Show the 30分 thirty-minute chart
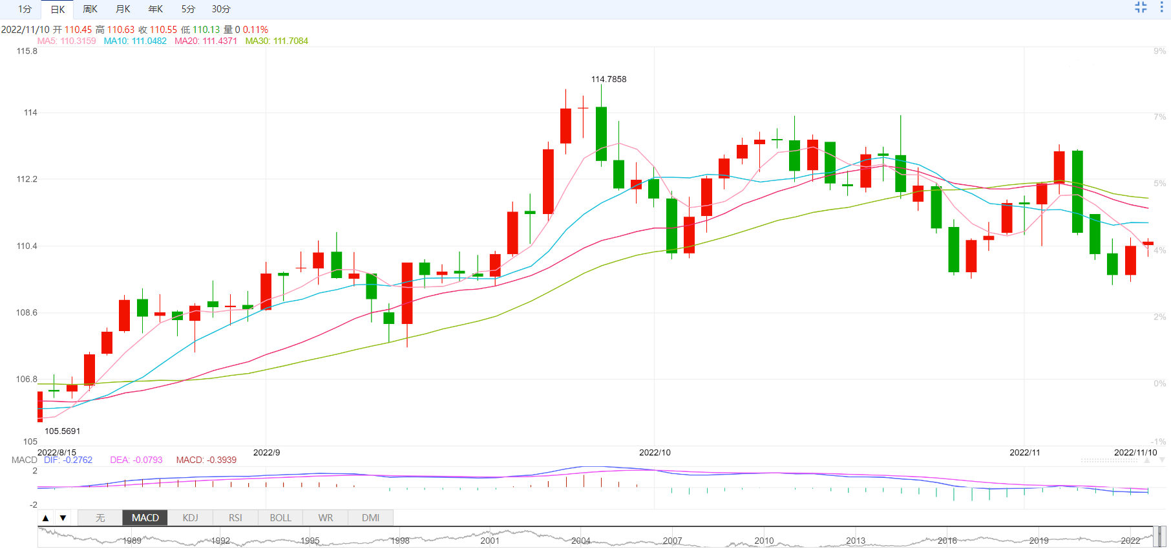 click(x=221, y=9)
